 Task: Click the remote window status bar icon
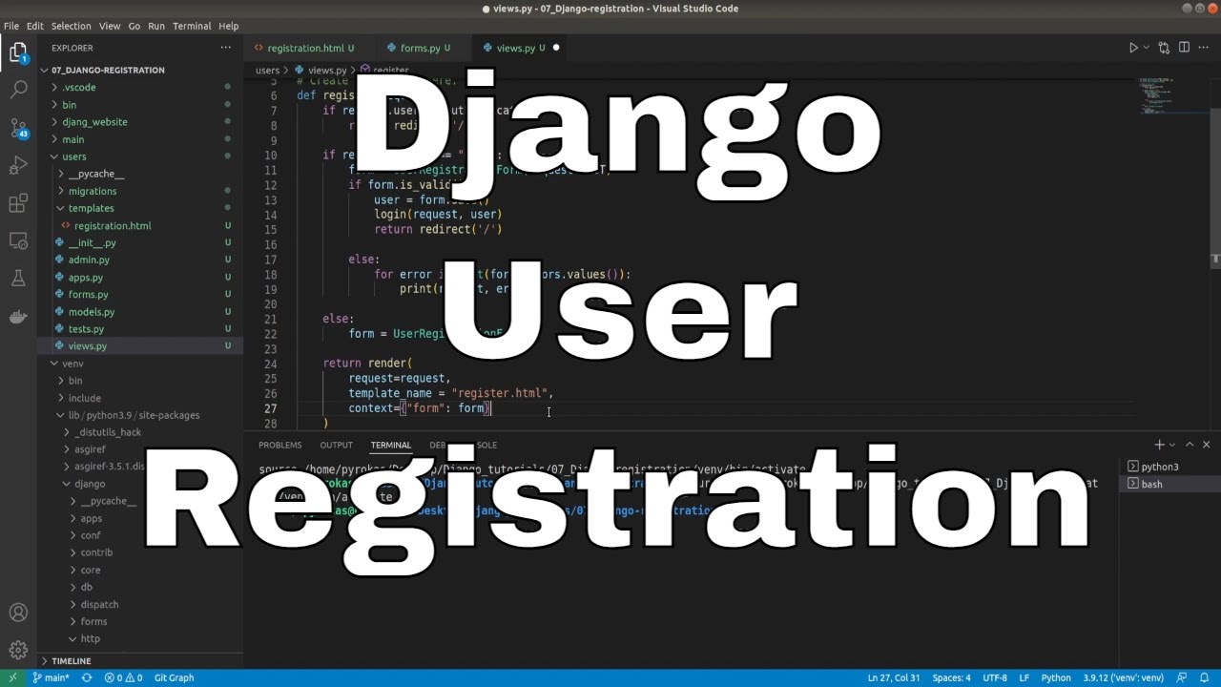pyautogui.click(x=11, y=677)
